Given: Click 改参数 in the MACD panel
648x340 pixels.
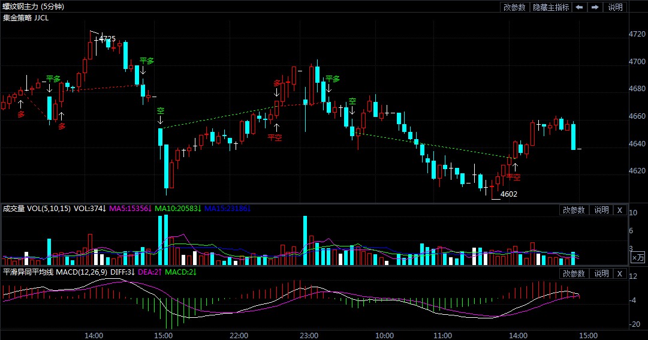Looking at the screenshot, I should point(573,273).
